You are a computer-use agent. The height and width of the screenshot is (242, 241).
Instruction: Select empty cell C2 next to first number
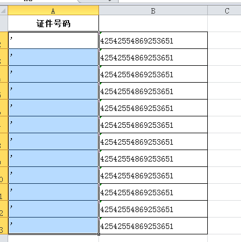(225, 40)
